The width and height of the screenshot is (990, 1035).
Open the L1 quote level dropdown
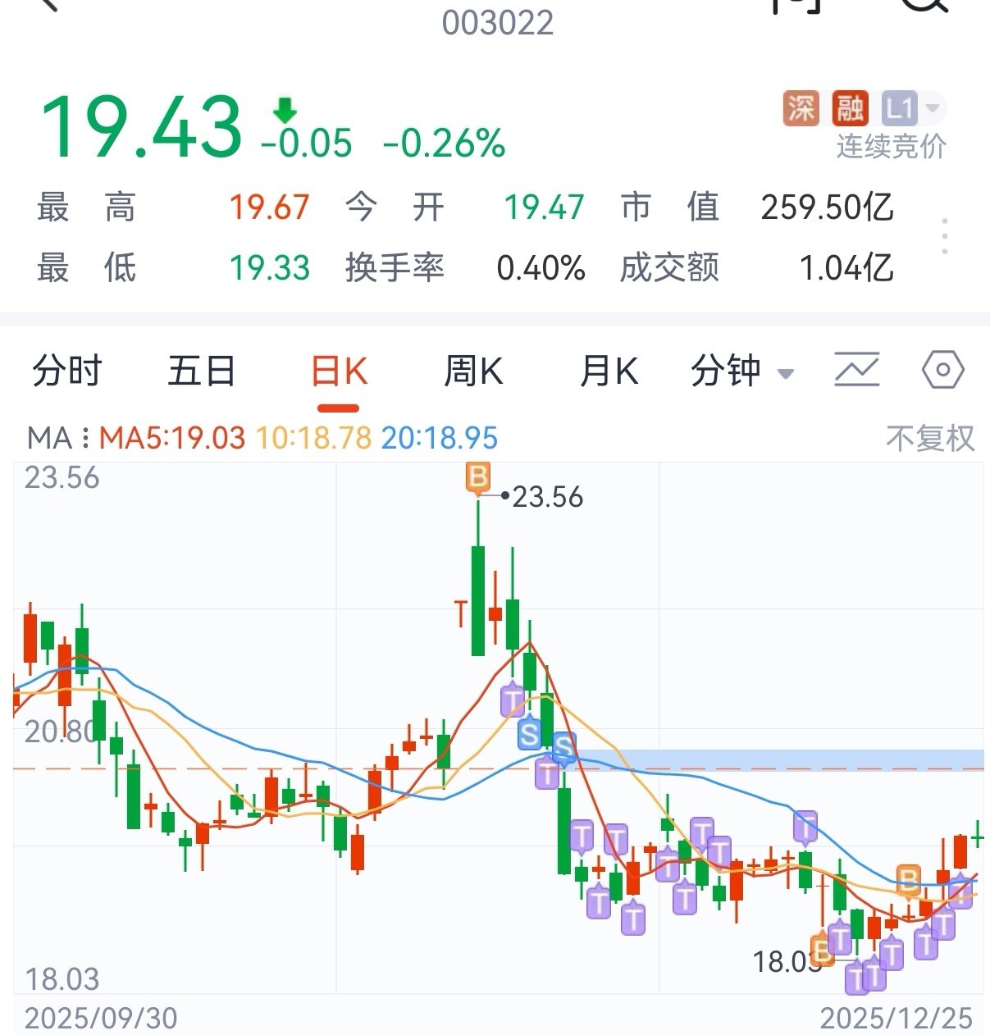tap(912, 108)
